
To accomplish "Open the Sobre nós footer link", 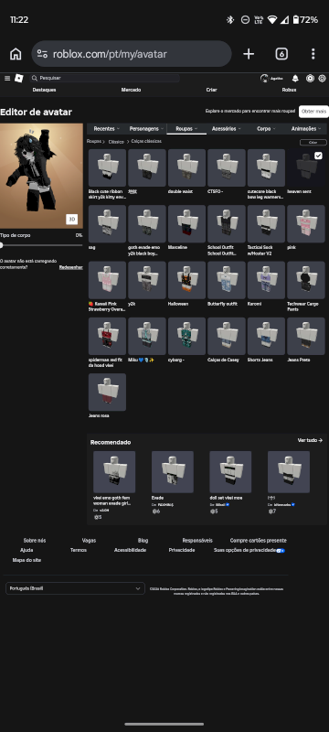I will point(35,541).
